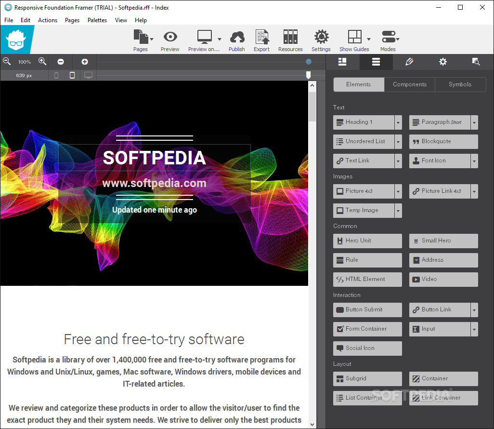Expand the Heading 1 dropdown arrow
Screen dimensions: 494x429
tap(398, 123)
